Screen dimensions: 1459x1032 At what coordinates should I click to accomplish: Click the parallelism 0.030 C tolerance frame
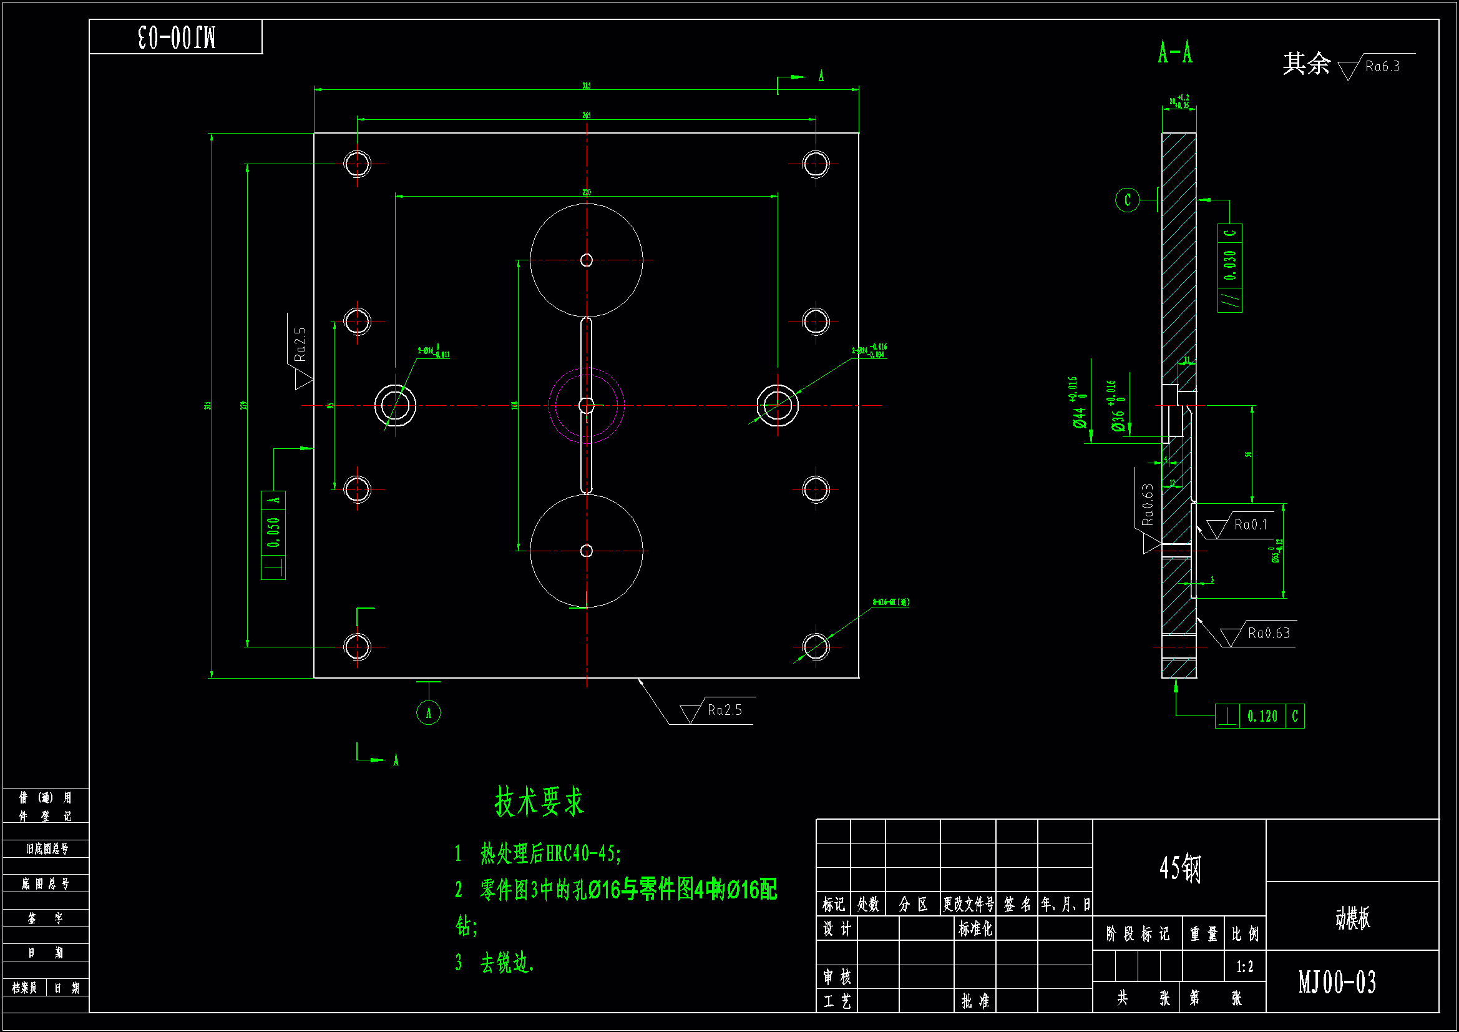1230,268
